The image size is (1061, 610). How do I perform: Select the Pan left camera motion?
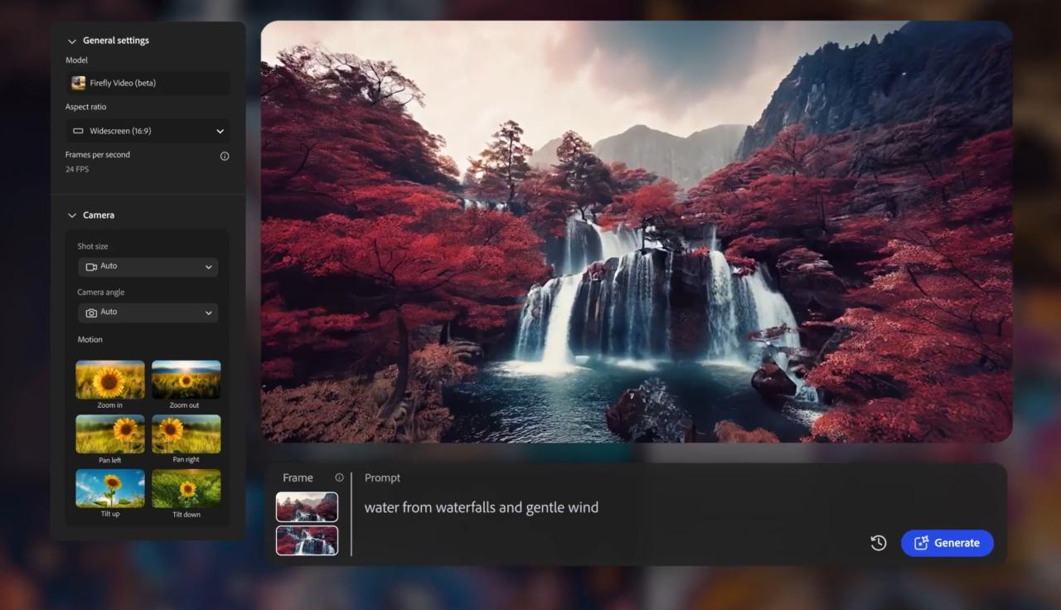[109, 433]
